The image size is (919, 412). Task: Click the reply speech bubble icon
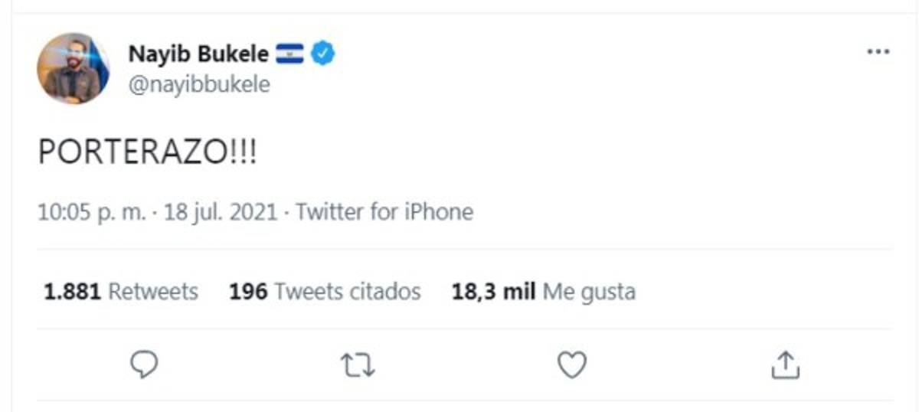pyautogui.click(x=144, y=365)
